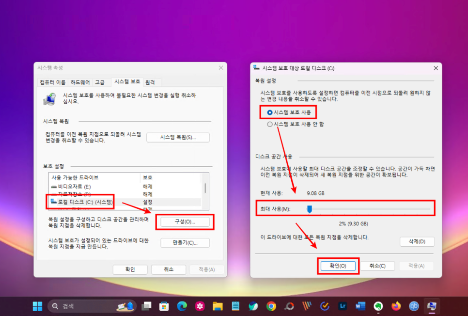
Task: Click the title bar icon of 시스템 보호 대상 dialog
Action: click(256, 68)
